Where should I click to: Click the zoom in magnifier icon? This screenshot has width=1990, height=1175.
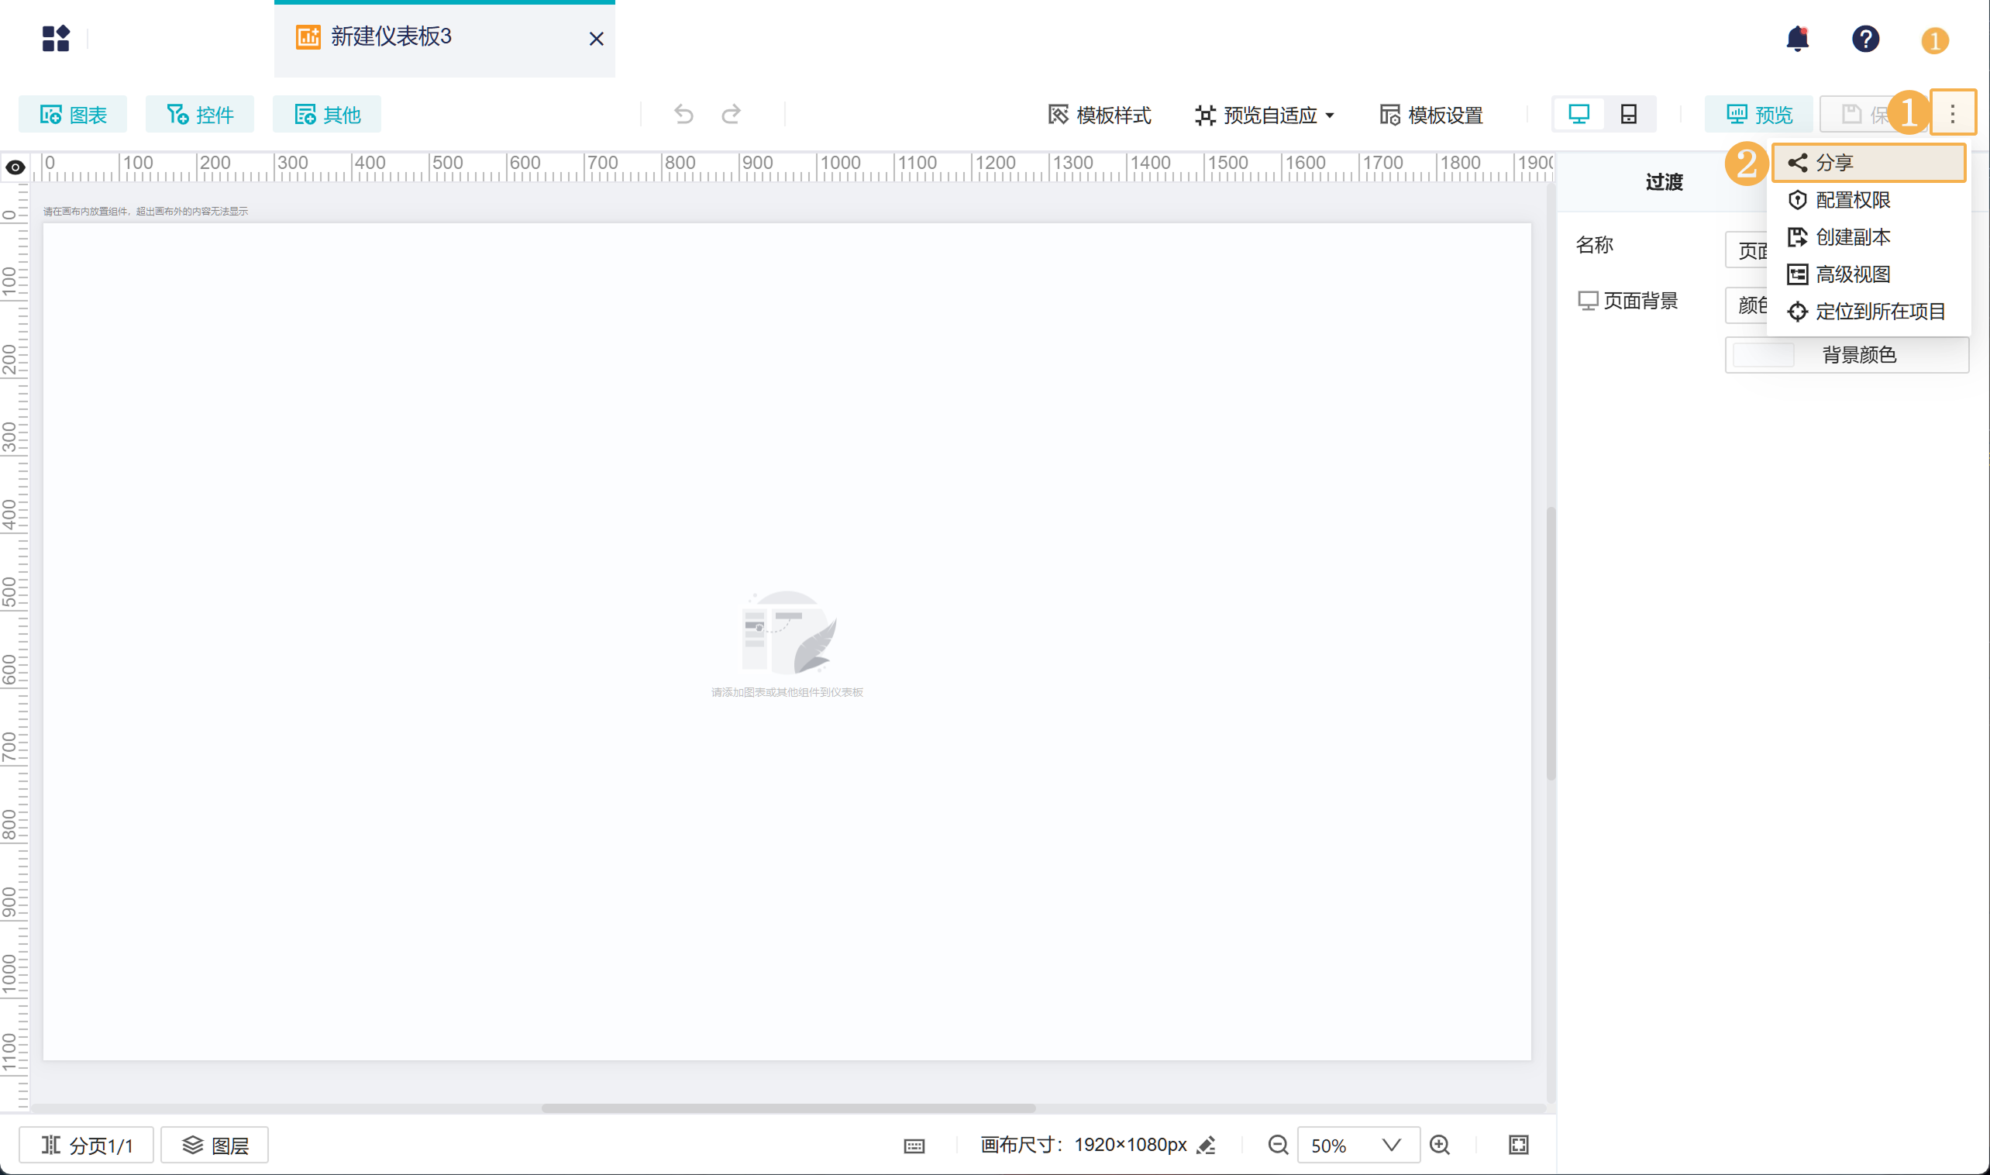coord(1440,1145)
